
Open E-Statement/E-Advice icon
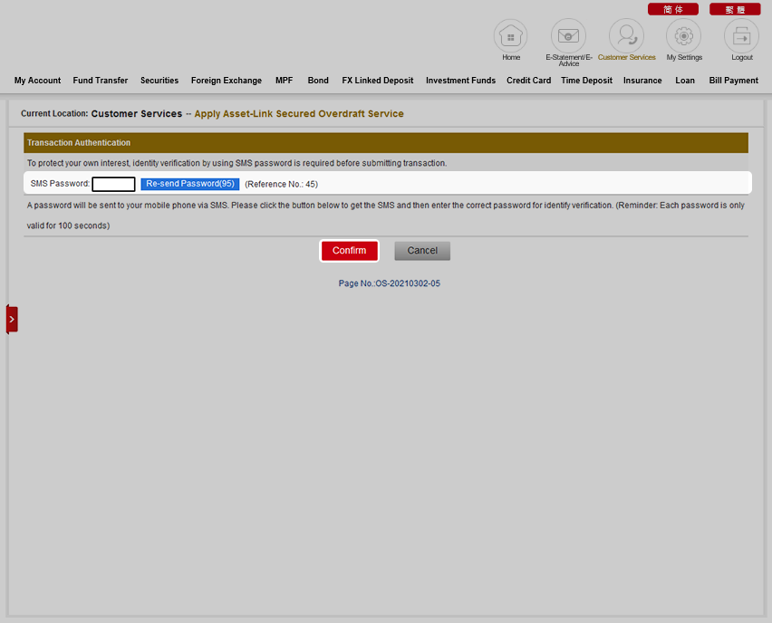tap(568, 36)
